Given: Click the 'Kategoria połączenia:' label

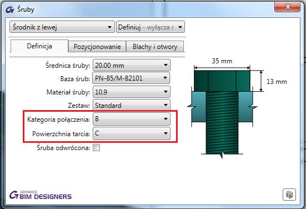Looking at the screenshot, I should pos(58,120).
